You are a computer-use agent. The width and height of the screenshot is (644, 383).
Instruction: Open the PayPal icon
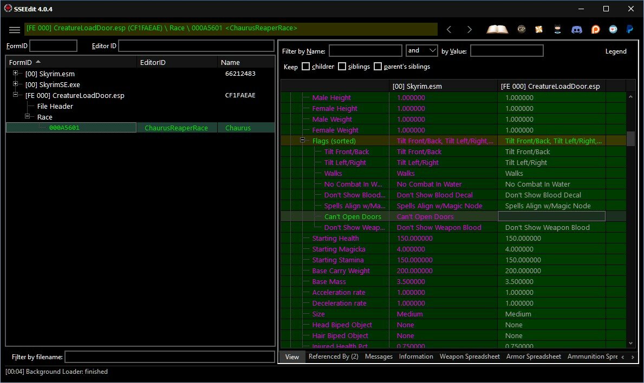[x=629, y=29]
